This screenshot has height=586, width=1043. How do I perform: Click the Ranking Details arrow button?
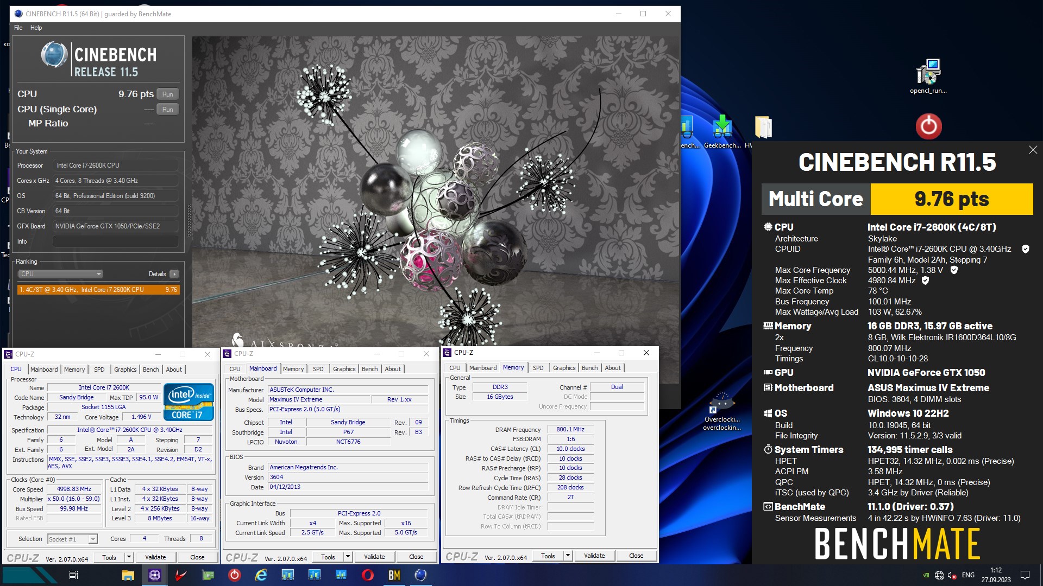coord(174,274)
